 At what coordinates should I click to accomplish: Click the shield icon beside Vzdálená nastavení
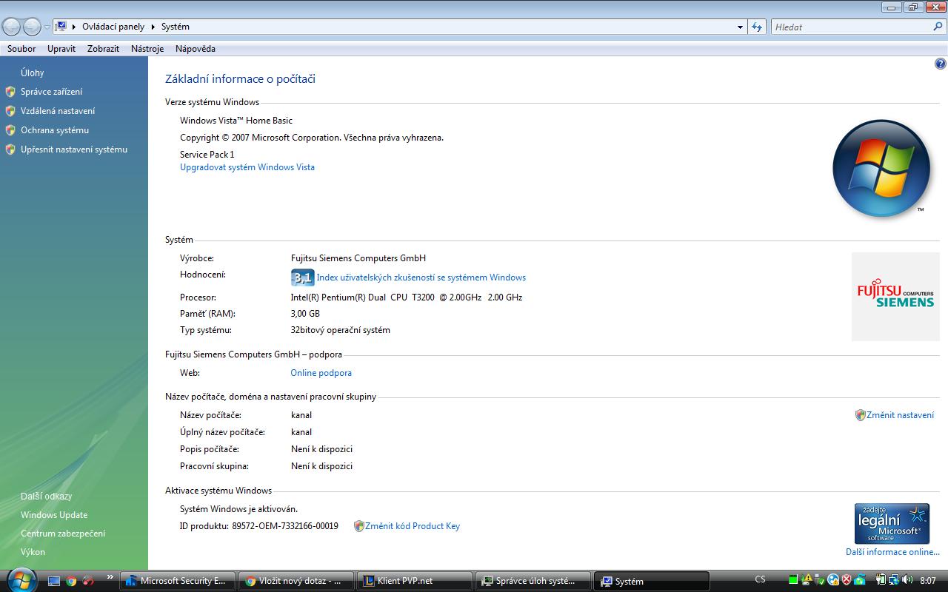(x=10, y=111)
